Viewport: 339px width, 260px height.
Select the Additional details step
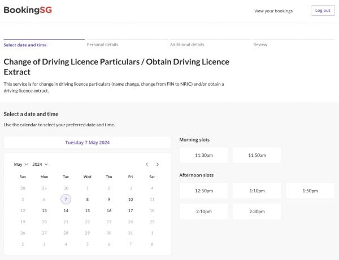[187, 45]
